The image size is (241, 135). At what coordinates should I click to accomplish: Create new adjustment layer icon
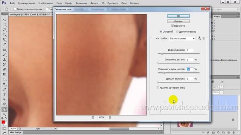(x=218, y=132)
